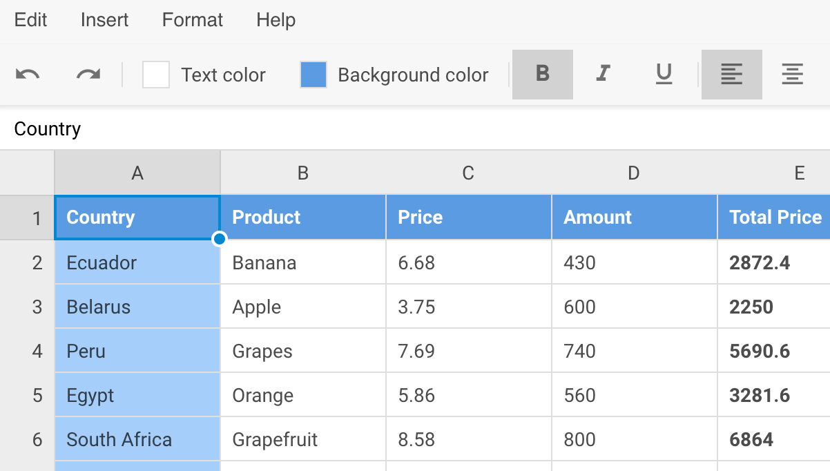
Task: Apply center text alignment
Action: [x=792, y=75]
